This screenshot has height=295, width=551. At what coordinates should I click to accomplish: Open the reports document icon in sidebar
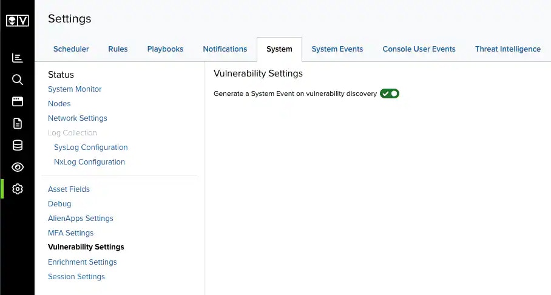click(17, 123)
